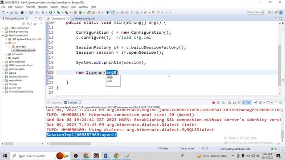Open the Debug button dropdown arrow
Image resolution: width=285 pixels, height=160 pixels.
pyautogui.click(x=46, y=12)
